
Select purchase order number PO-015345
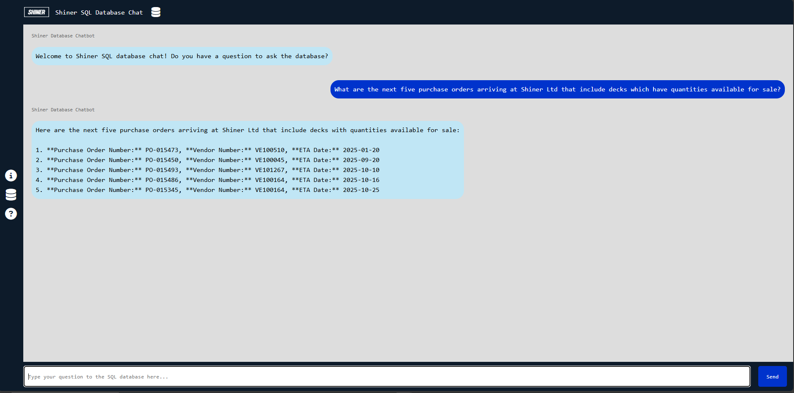[x=162, y=190]
